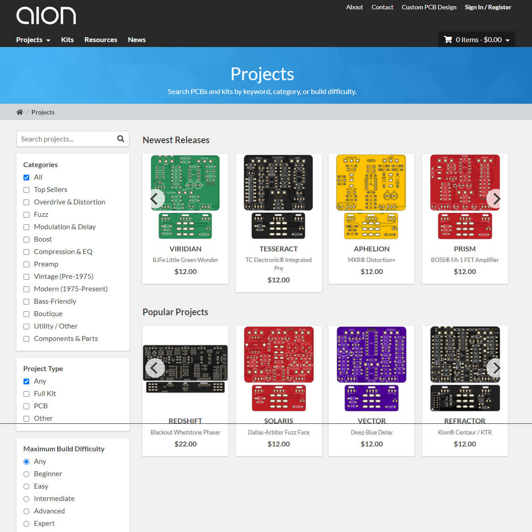Advance the Newest Releases carousel rightward
Image resolution: width=532 pixels, height=532 pixels.
[496, 199]
